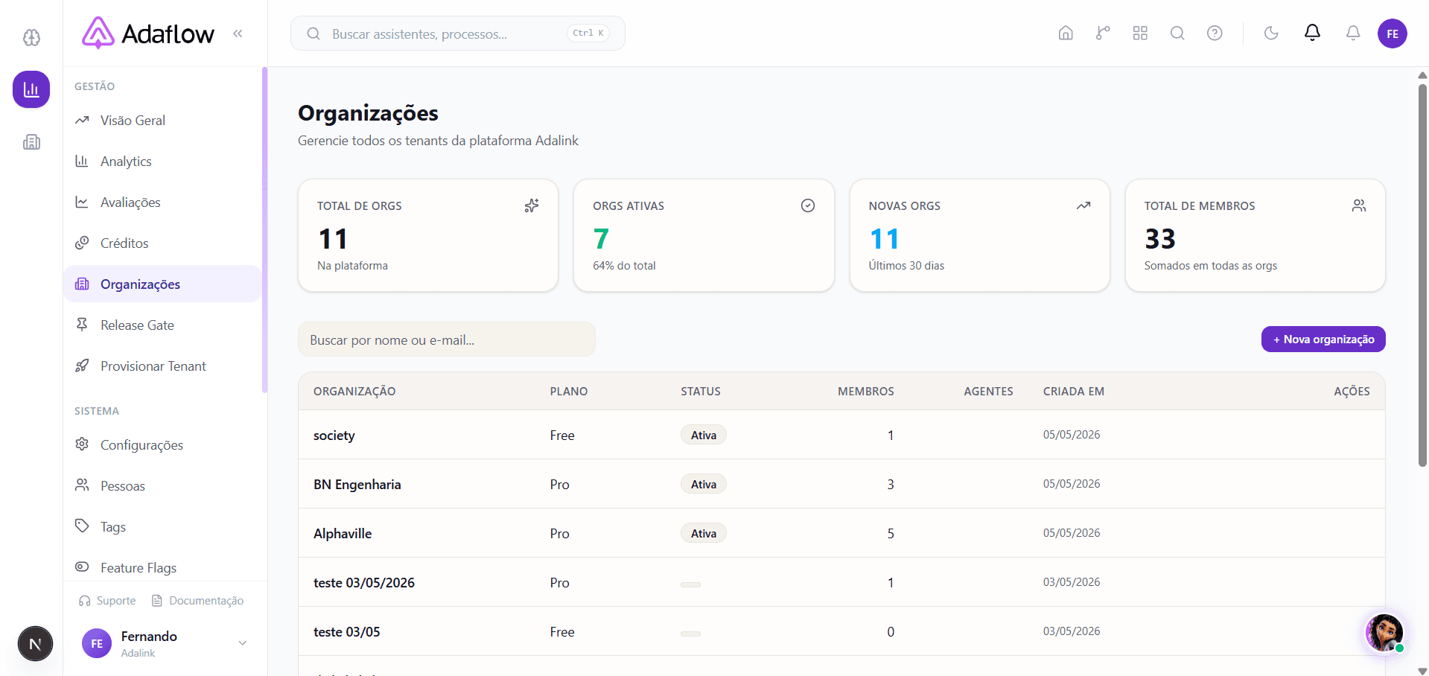Click the Ativa badge for BN Engenharia
The image size is (1429, 676).
pyautogui.click(x=704, y=484)
